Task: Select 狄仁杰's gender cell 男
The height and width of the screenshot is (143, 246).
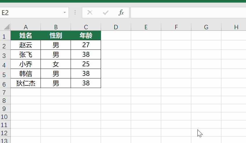Action: click(56, 83)
